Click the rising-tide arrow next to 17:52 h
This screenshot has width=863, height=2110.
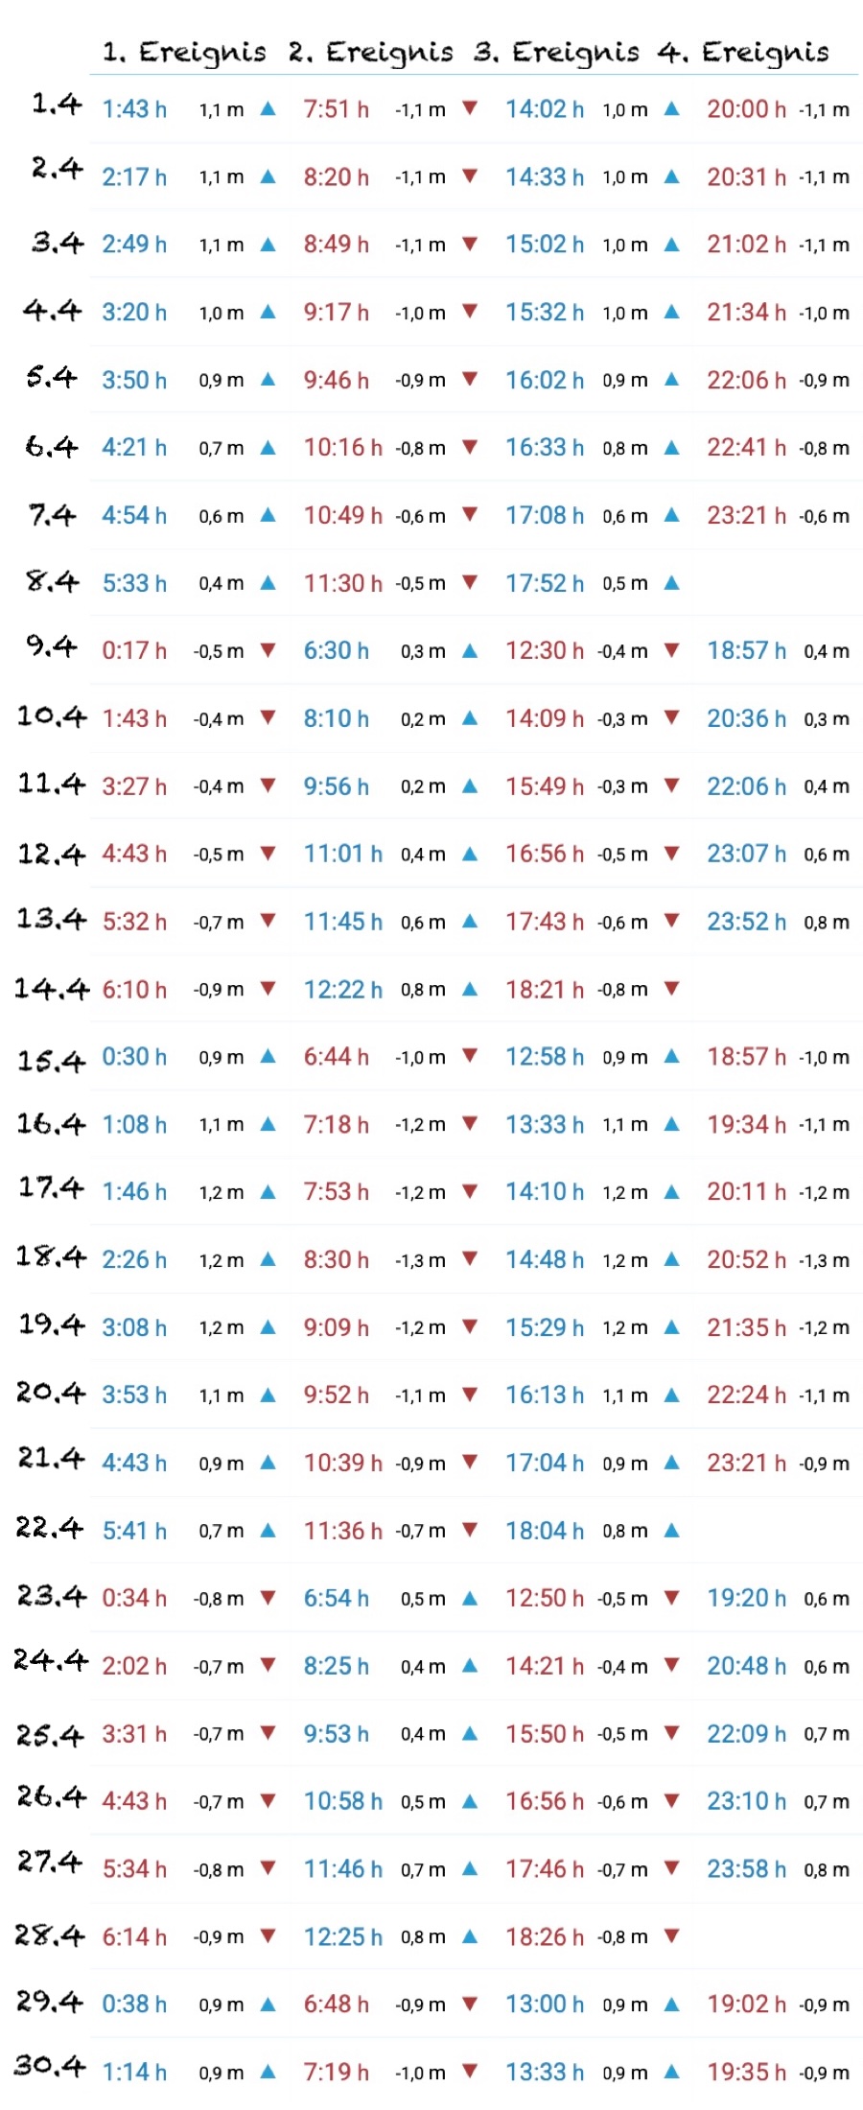point(672,583)
